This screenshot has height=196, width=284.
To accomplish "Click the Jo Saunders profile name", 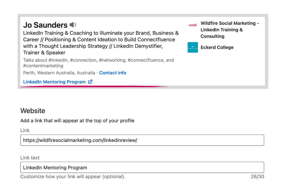I will point(45,25).
